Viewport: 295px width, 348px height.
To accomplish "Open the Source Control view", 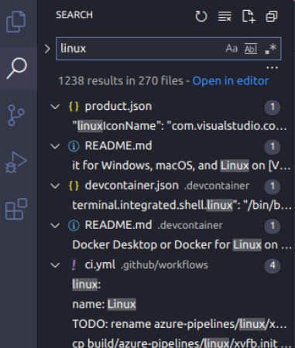I will (16, 115).
